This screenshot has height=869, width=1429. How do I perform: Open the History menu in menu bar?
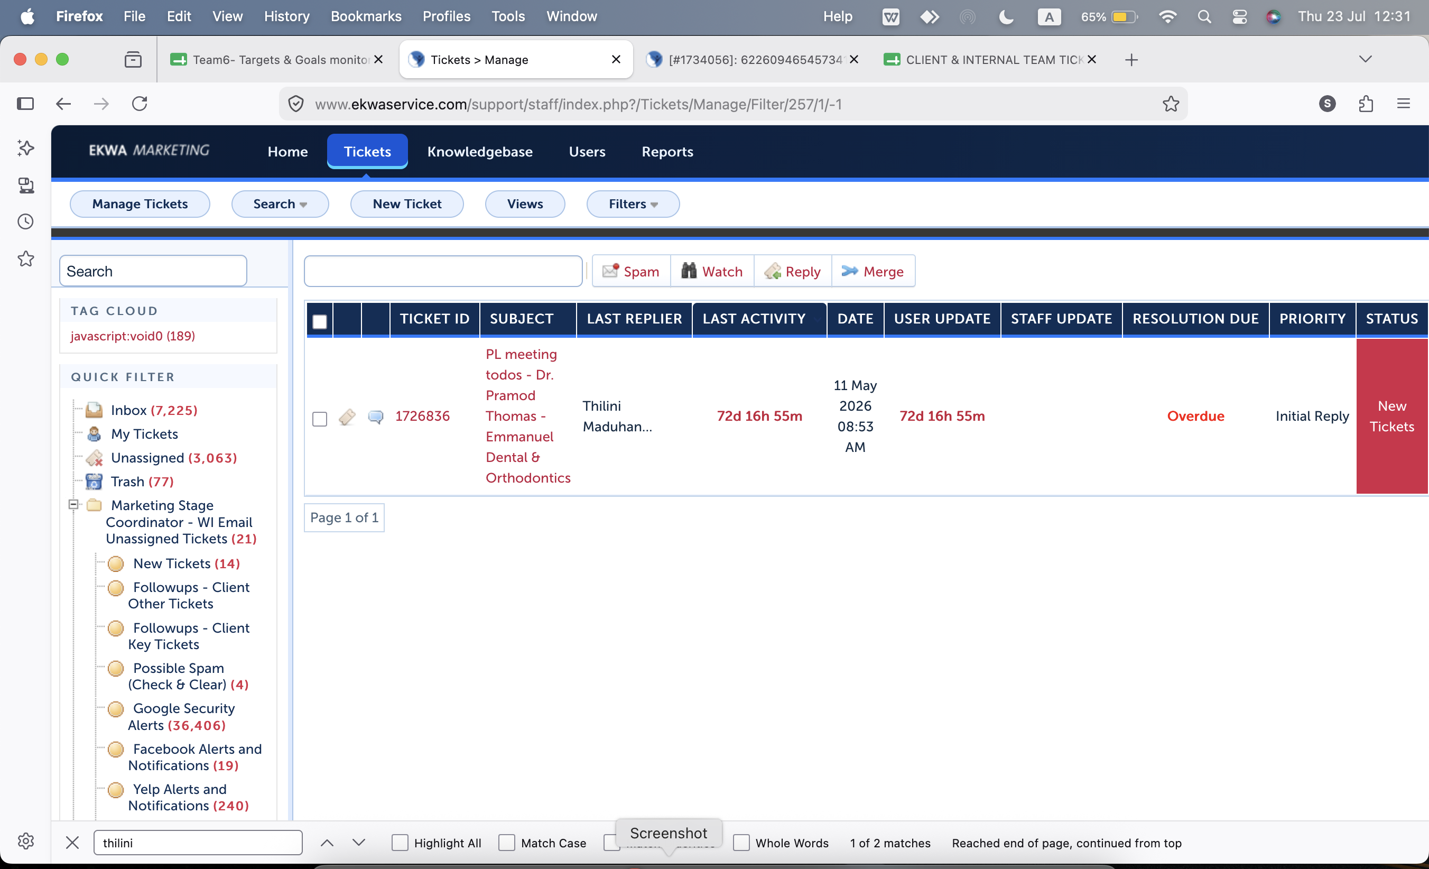coord(286,16)
